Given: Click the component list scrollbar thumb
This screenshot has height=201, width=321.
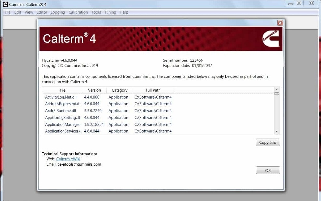Looking at the screenshot, I should pyautogui.click(x=277, y=94).
